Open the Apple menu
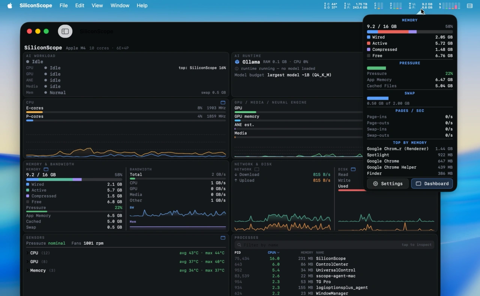The width and height of the screenshot is (480, 296). tap(10, 6)
